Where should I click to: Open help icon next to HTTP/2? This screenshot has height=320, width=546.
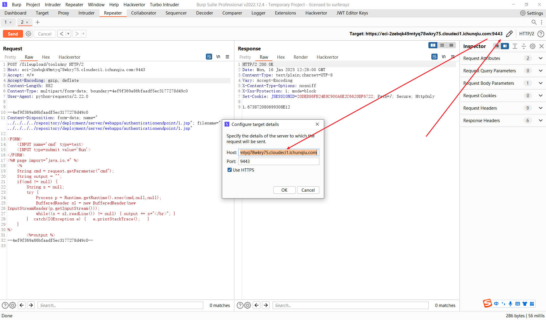(541, 34)
